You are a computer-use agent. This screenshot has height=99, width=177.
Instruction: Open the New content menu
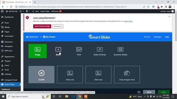35,11
